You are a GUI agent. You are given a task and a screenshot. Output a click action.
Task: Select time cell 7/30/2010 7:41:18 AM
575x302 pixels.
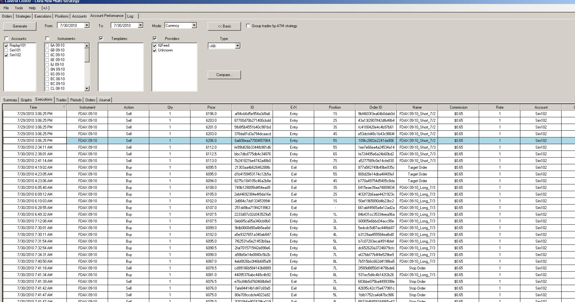(35, 268)
